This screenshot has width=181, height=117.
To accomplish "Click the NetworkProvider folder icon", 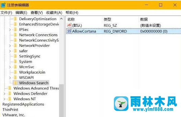I will (15, 46).
